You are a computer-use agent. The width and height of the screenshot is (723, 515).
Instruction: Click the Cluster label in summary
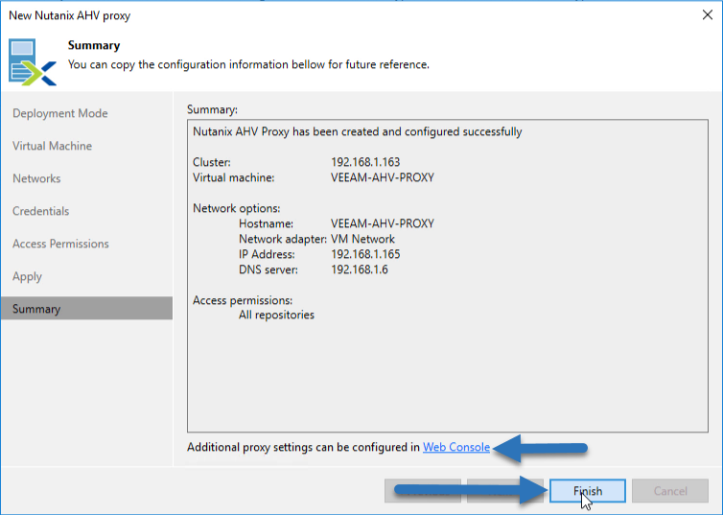tap(211, 162)
